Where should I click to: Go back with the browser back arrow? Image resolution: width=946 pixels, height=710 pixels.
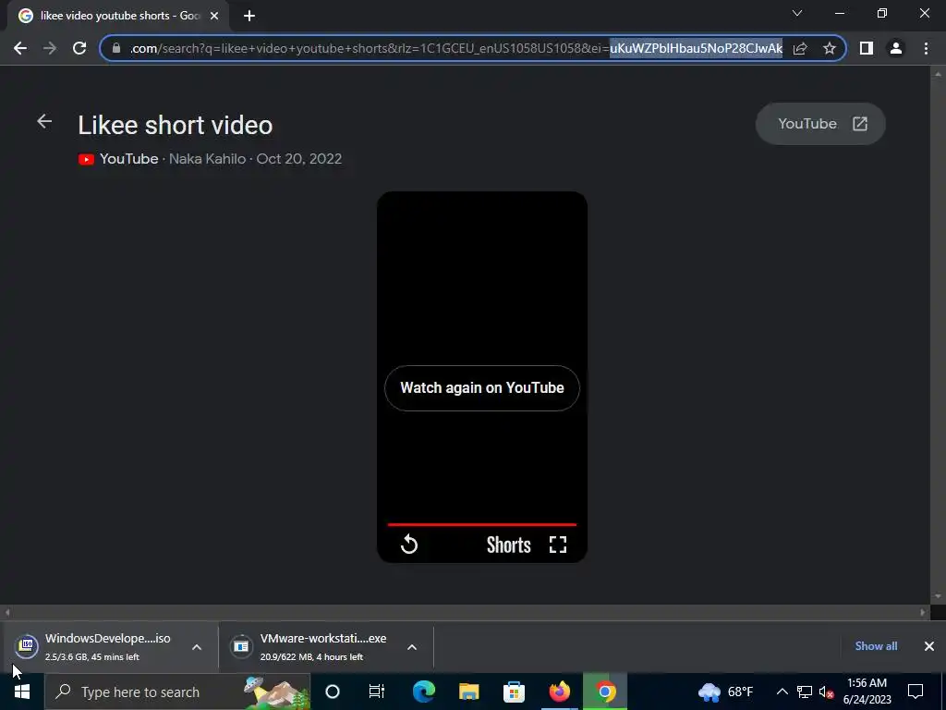tap(20, 48)
